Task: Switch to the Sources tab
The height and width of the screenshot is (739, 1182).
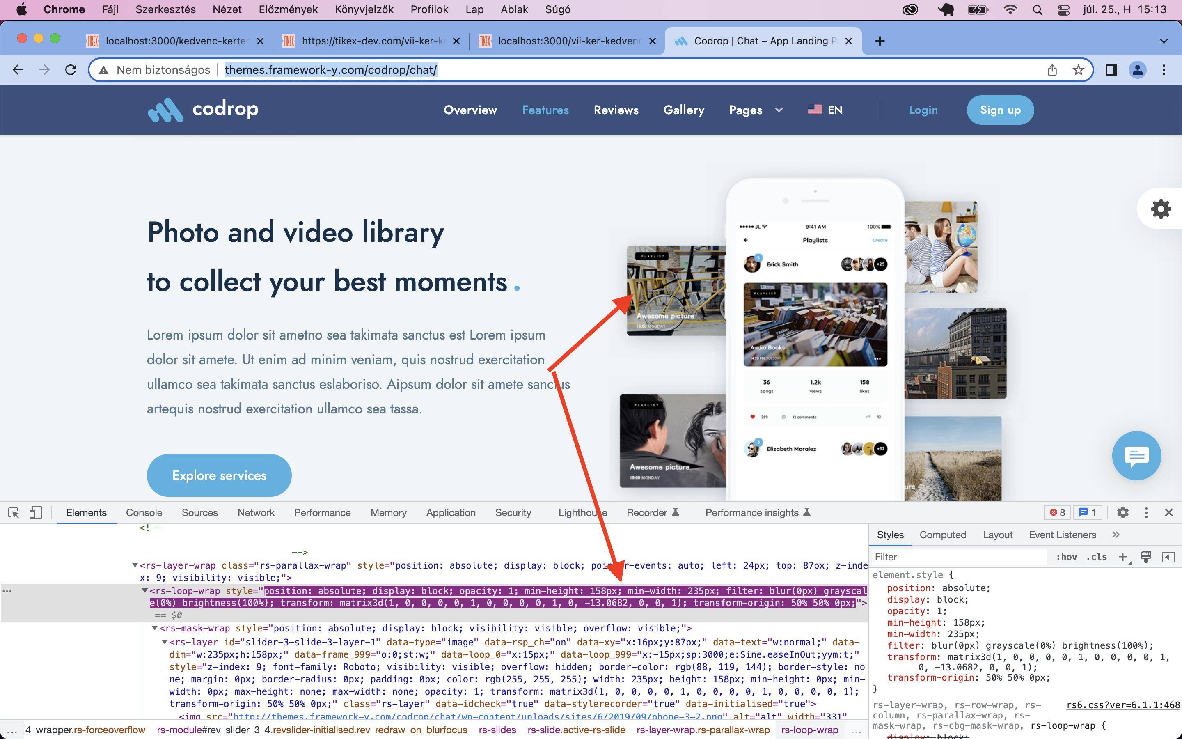Action: click(x=199, y=513)
